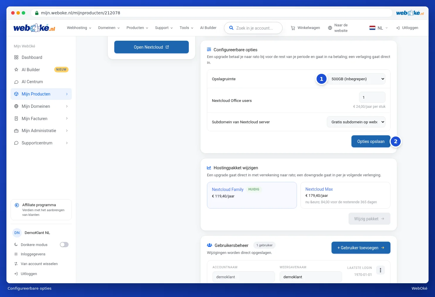Open the Support menu
435x297 pixels.
coord(164,28)
